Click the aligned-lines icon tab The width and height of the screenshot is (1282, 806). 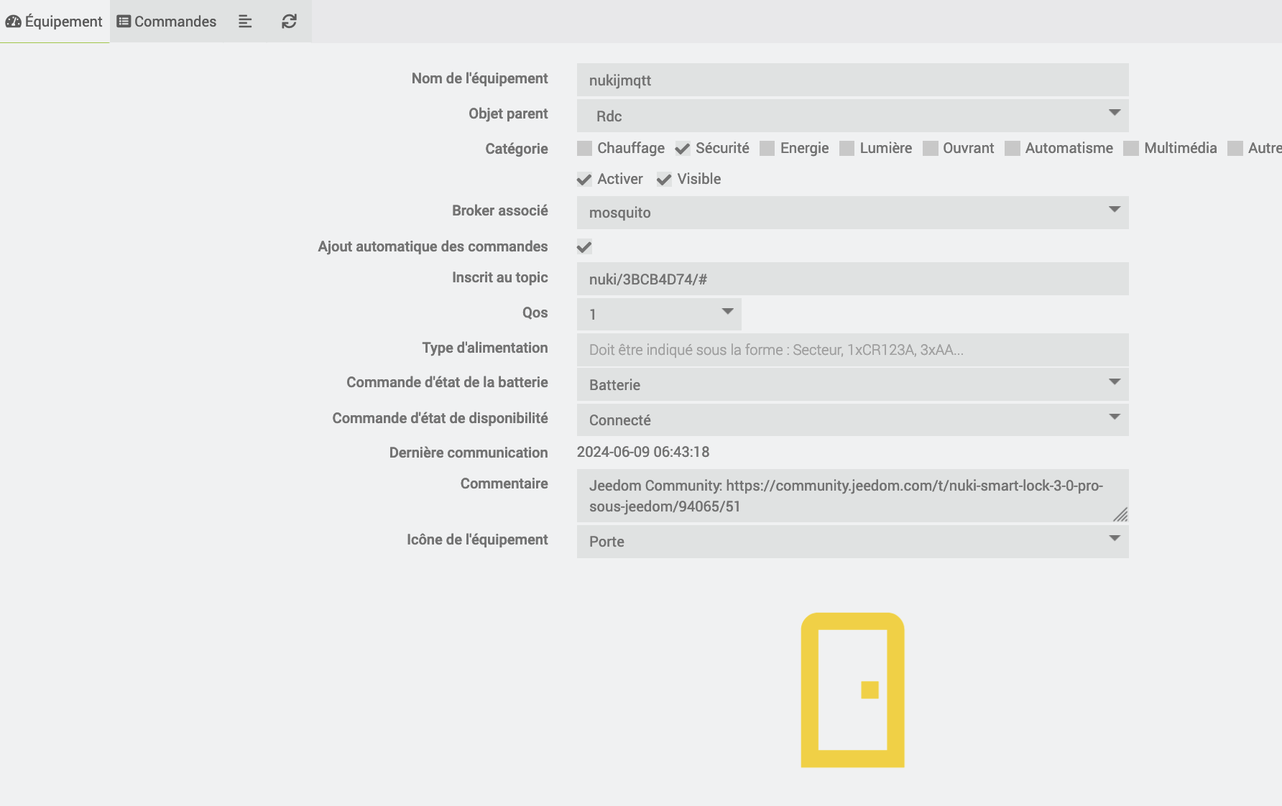(245, 22)
